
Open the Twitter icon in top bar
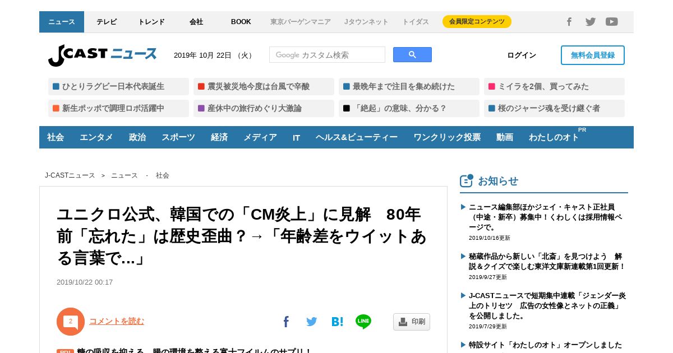[x=591, y=22]
